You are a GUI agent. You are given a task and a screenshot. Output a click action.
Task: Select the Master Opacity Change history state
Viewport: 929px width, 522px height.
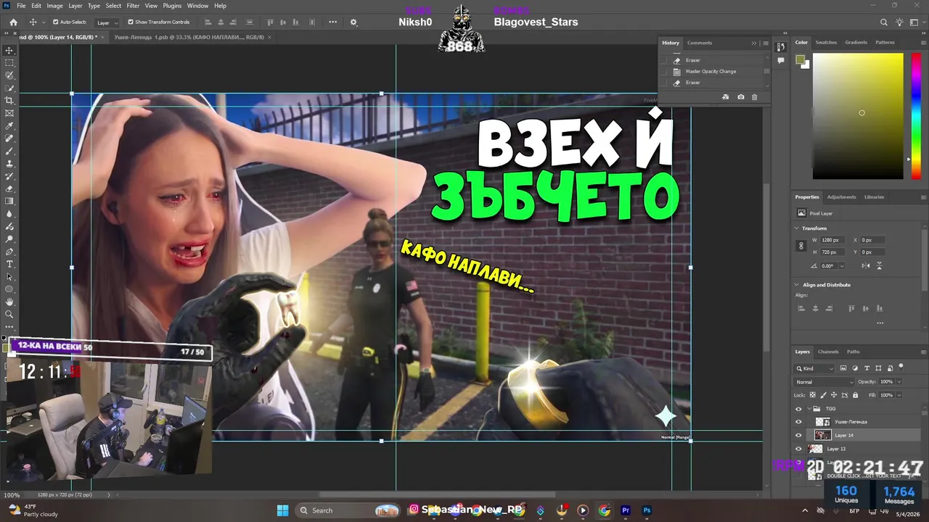tap(711, 71)
